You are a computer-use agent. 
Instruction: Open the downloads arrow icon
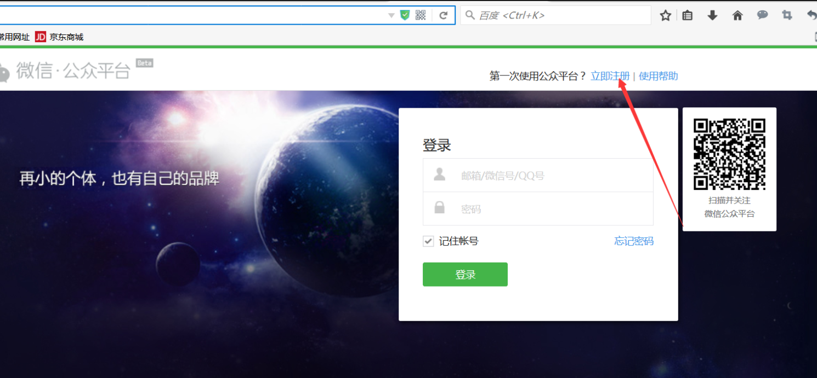click(x=712, y=15)
